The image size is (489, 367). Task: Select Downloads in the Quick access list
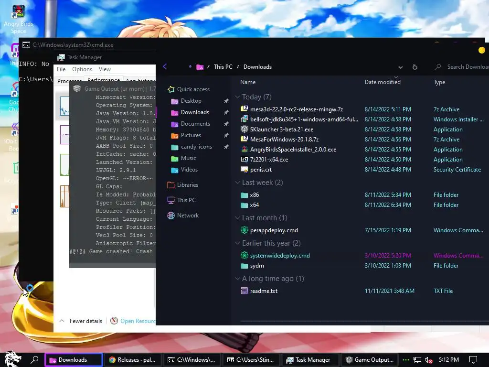click(190, 112)
